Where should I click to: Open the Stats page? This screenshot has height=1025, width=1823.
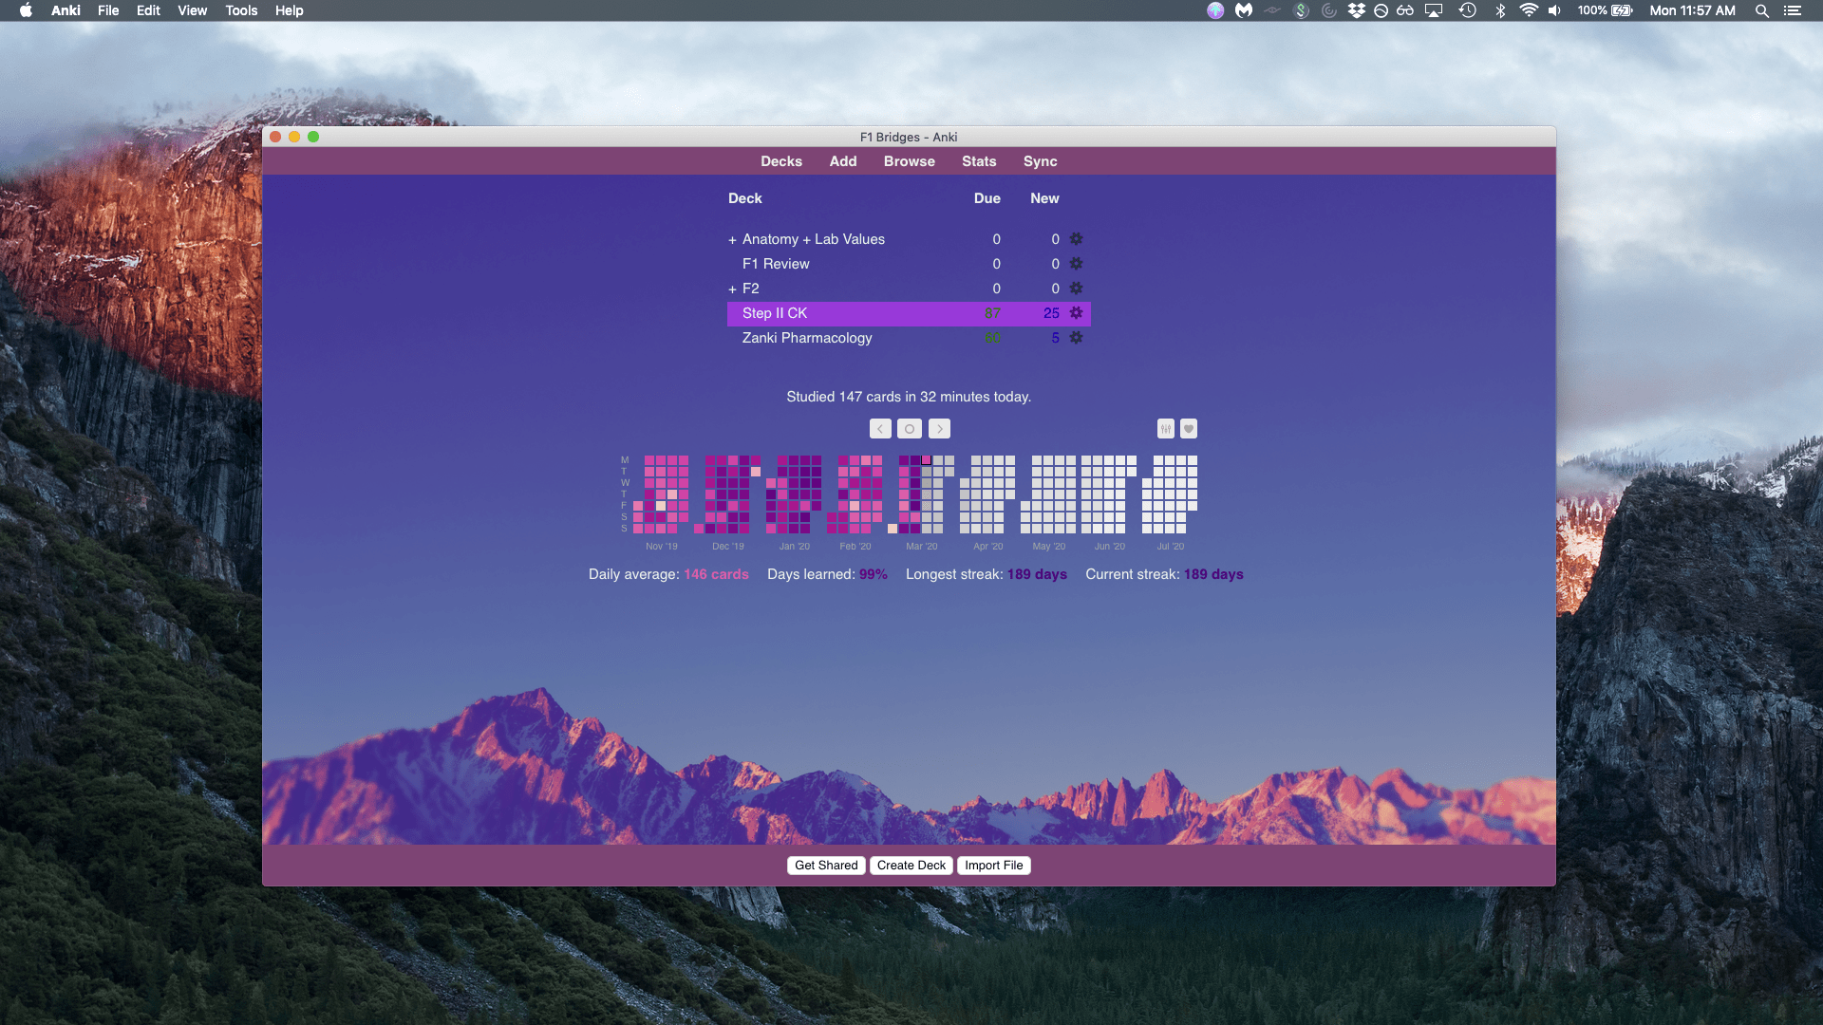[x=979, y=161]
